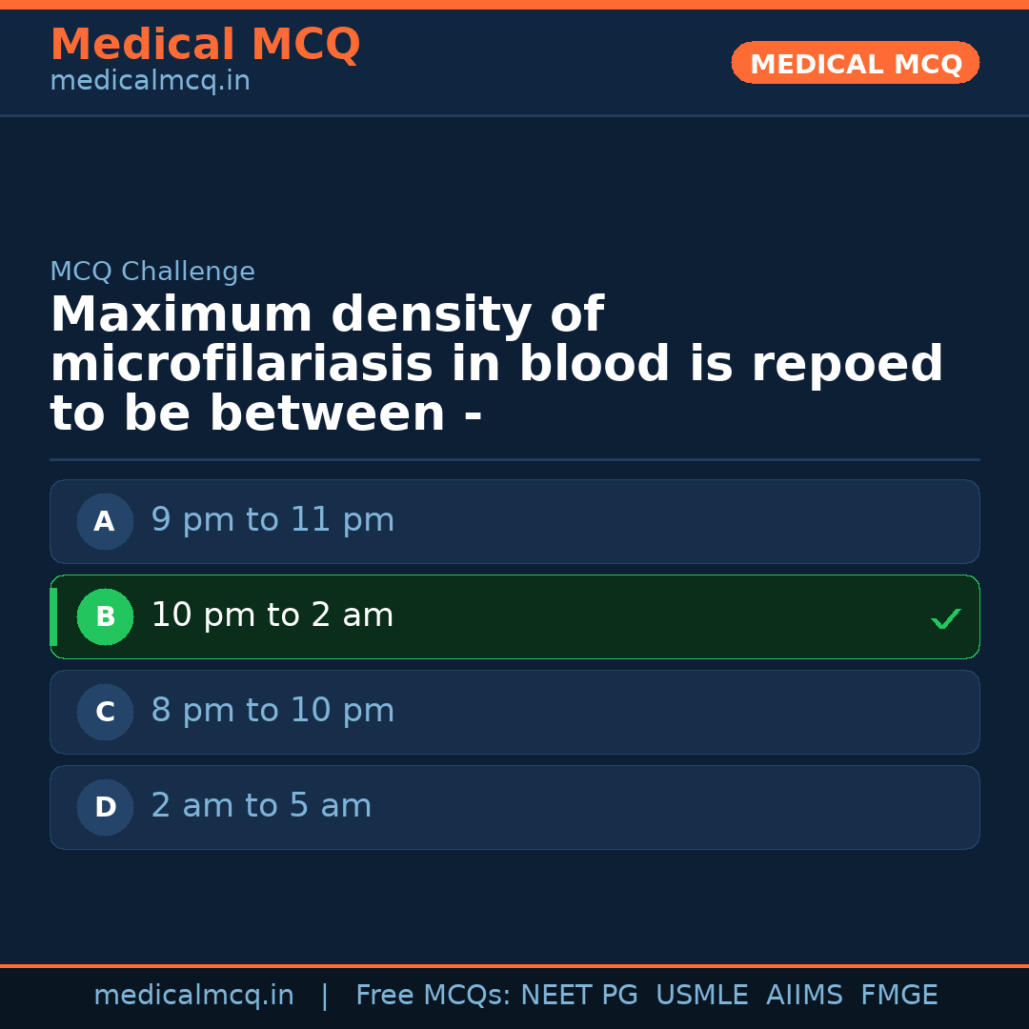Select the circular 'A' option badge

pyautogui.click(x=105, y=521)
